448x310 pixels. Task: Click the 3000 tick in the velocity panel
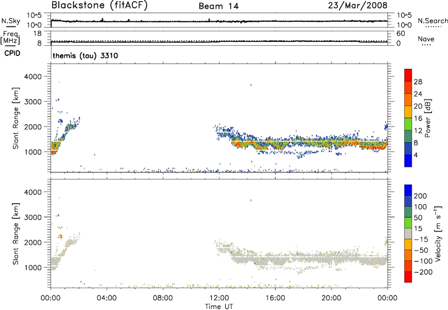pos(33,217)
